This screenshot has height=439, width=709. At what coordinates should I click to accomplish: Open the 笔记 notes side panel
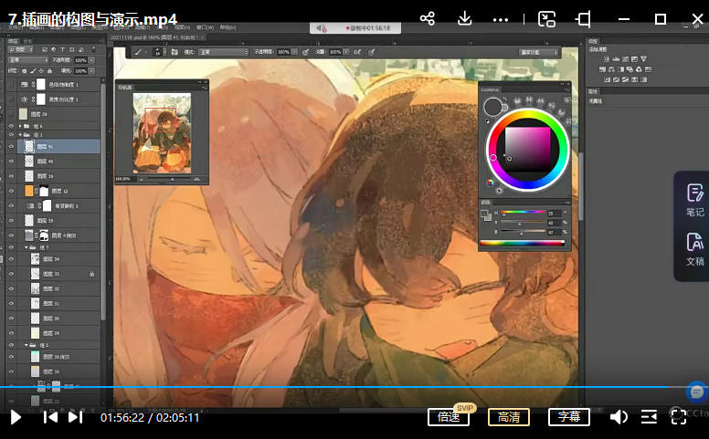point(694,200)
